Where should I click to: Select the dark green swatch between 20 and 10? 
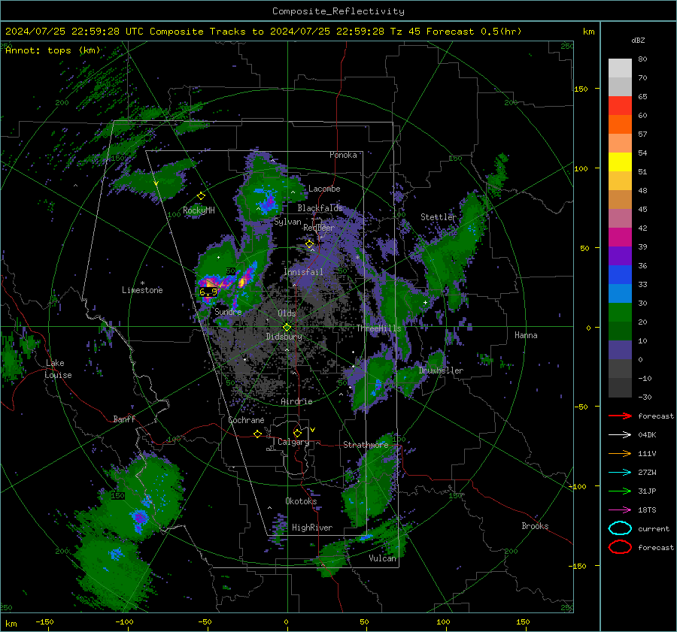coord(620,331)
